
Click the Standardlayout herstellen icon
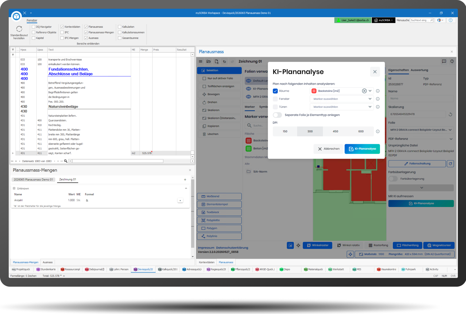tap(19, 29)
